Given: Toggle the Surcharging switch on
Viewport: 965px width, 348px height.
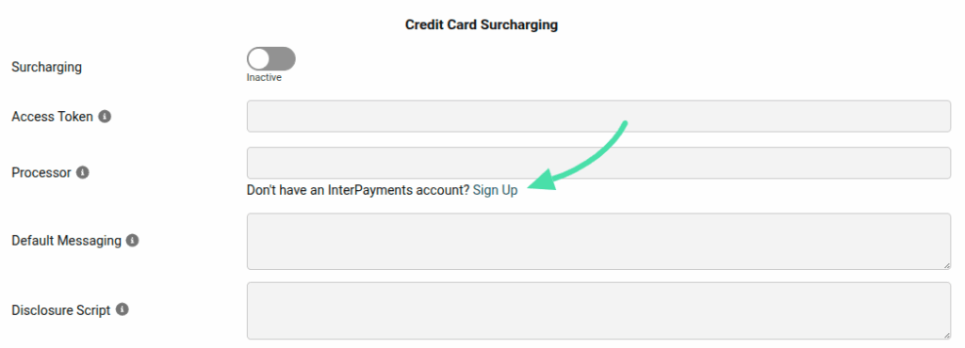Looking at the screenshot, I should (270, 59).
